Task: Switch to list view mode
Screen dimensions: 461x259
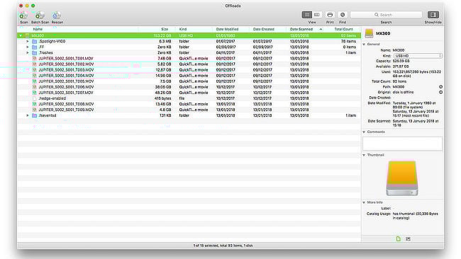Action: click(306, 15)
